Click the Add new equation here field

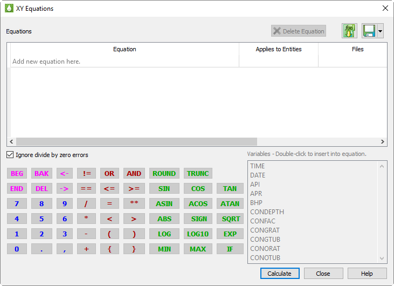coord(124,62)
